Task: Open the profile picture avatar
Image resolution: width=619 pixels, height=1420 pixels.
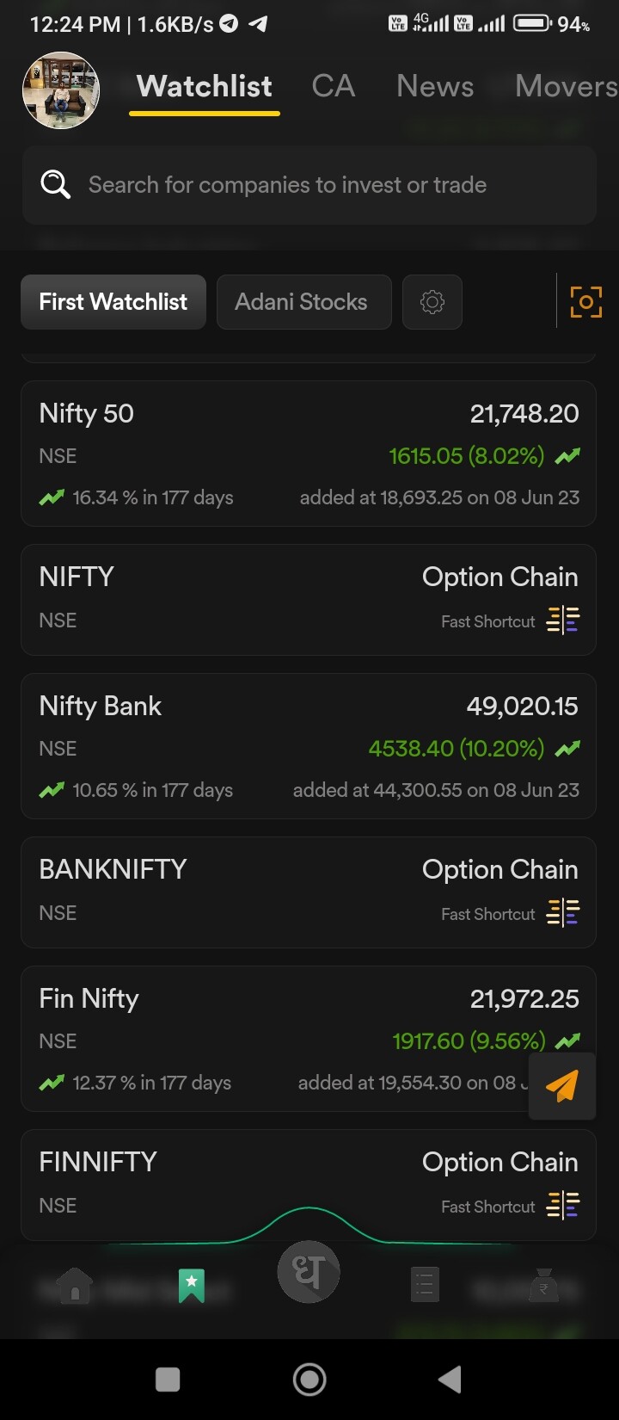Action: [x=61, y=90]
